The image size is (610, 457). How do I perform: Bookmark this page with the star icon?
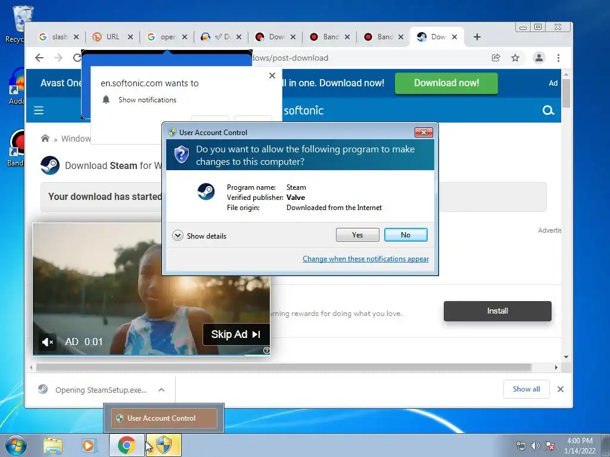(x=515, y=58)
